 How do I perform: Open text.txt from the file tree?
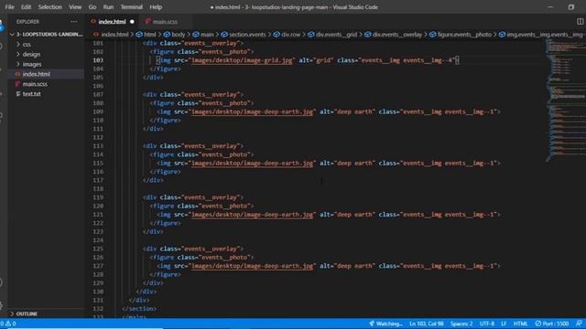pos(31,94)
